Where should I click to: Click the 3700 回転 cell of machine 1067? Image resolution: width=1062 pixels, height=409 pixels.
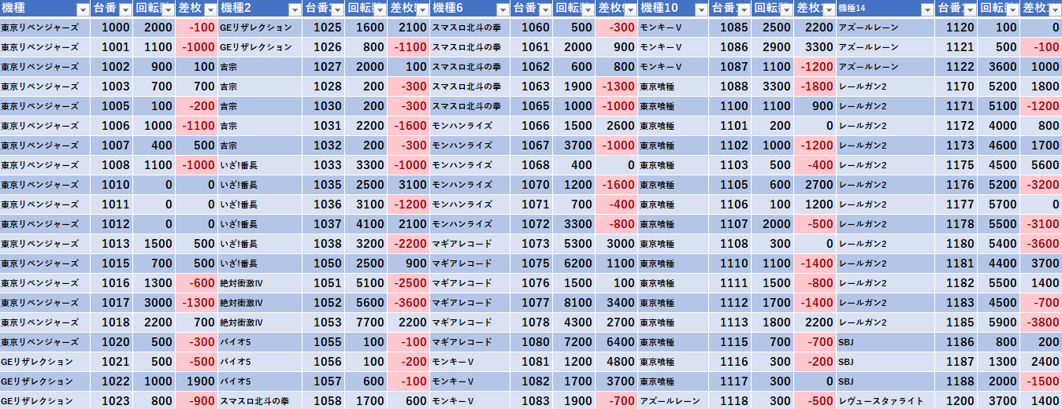pos(574,146)
